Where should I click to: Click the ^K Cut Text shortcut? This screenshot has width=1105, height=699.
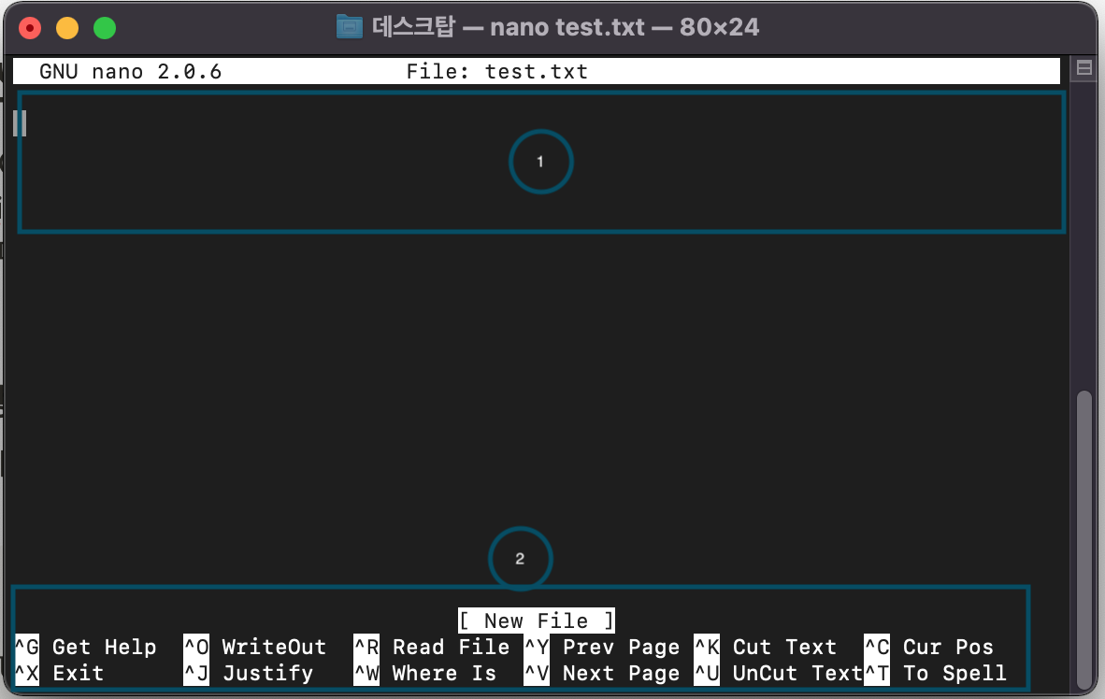(x=766, y=647)
